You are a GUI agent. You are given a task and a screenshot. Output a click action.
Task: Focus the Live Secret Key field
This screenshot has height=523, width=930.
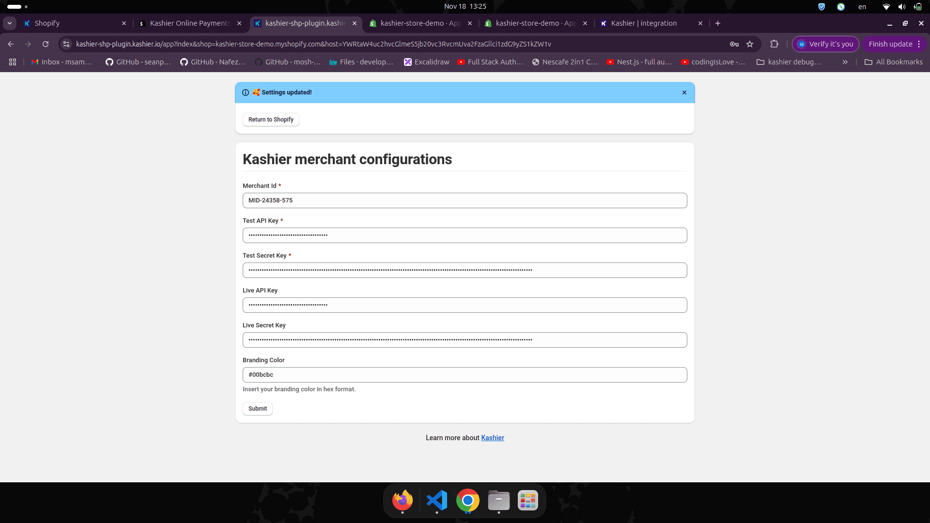click(x=465, y=340)
